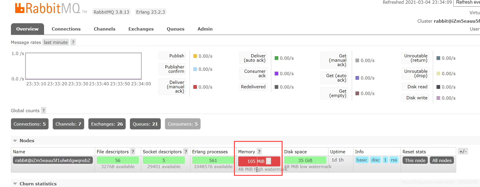Click green Deliver (auto ack) swatch
The image size is (480, 187).
tap(277, 58)
